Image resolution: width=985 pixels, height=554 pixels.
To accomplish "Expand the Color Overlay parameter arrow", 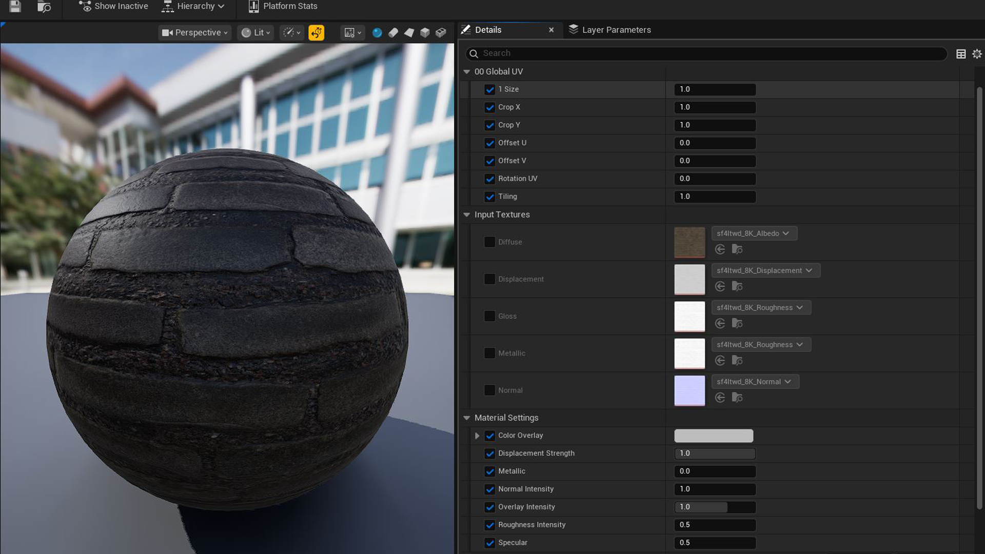I will (477, 436).
